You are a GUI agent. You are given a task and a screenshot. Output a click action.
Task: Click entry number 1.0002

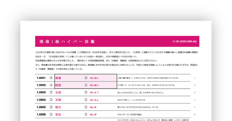(41, 85)
